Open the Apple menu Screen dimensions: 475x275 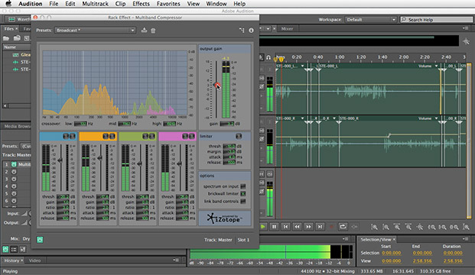pos(8,4)
